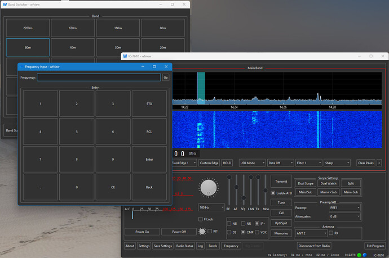Adjust the Mon monitor slider
This screenshot has height=258, width=389.
tap(266, 190)
